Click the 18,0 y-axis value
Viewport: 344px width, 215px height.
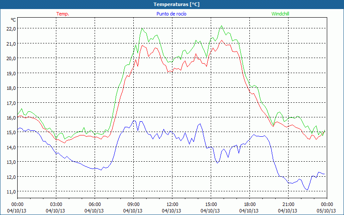point(11,88)
